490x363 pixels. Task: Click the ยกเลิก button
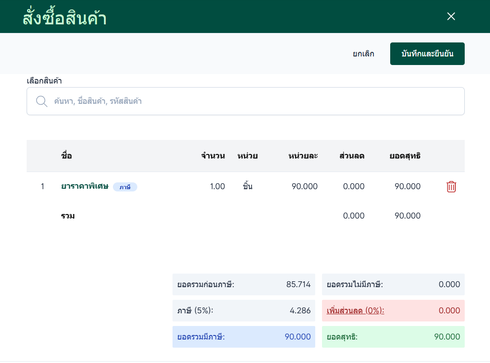(363, 54)
